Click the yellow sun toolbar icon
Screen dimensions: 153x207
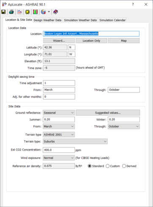tap(27, 12)
